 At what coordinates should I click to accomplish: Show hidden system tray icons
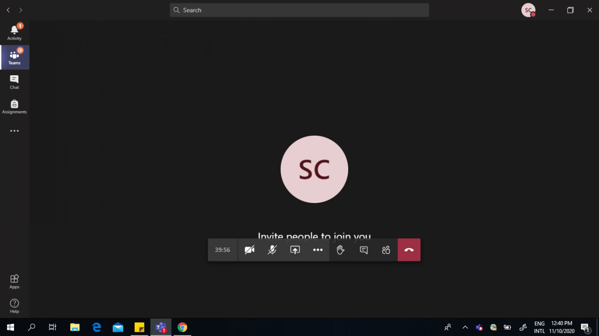click(465, 327)
